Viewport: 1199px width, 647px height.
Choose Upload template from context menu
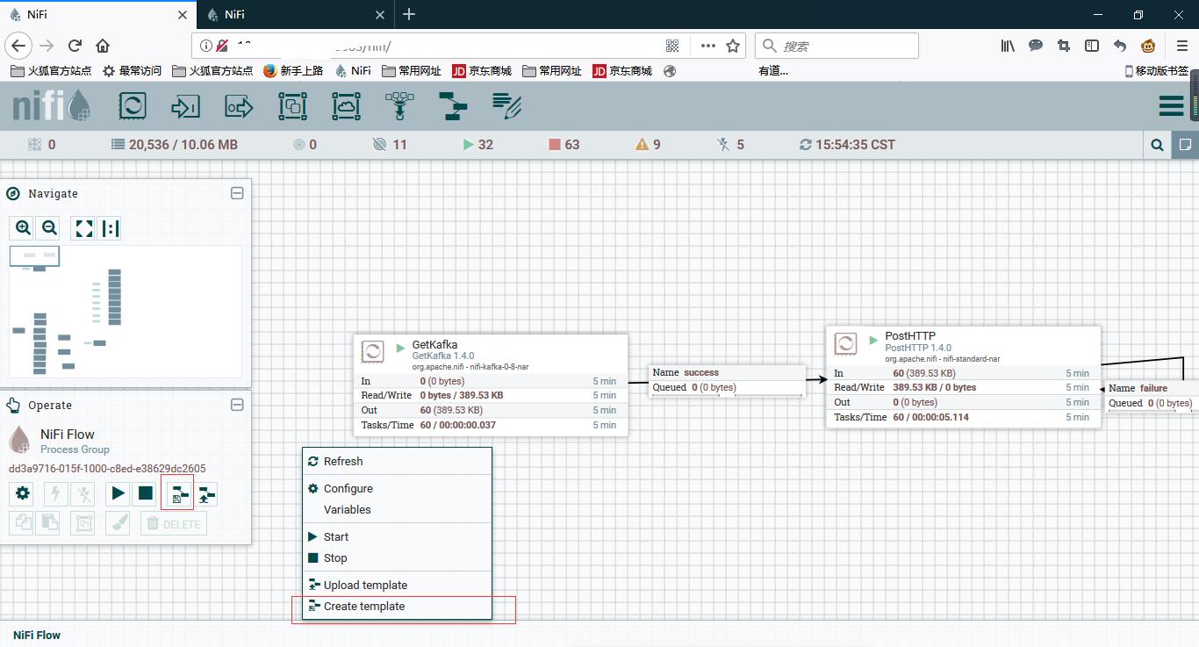coord(397,585)
